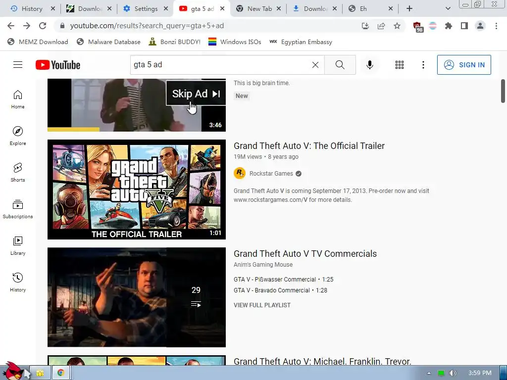Image resolution: width=507 pixels, height=380 pixels.
Task: Open Subscriptions in the sidebar
Action: (x=18, y=209)
